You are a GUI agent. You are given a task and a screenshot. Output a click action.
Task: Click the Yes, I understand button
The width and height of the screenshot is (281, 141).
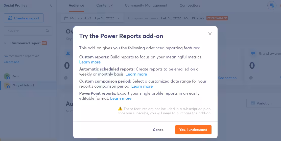tap(193, 130)
